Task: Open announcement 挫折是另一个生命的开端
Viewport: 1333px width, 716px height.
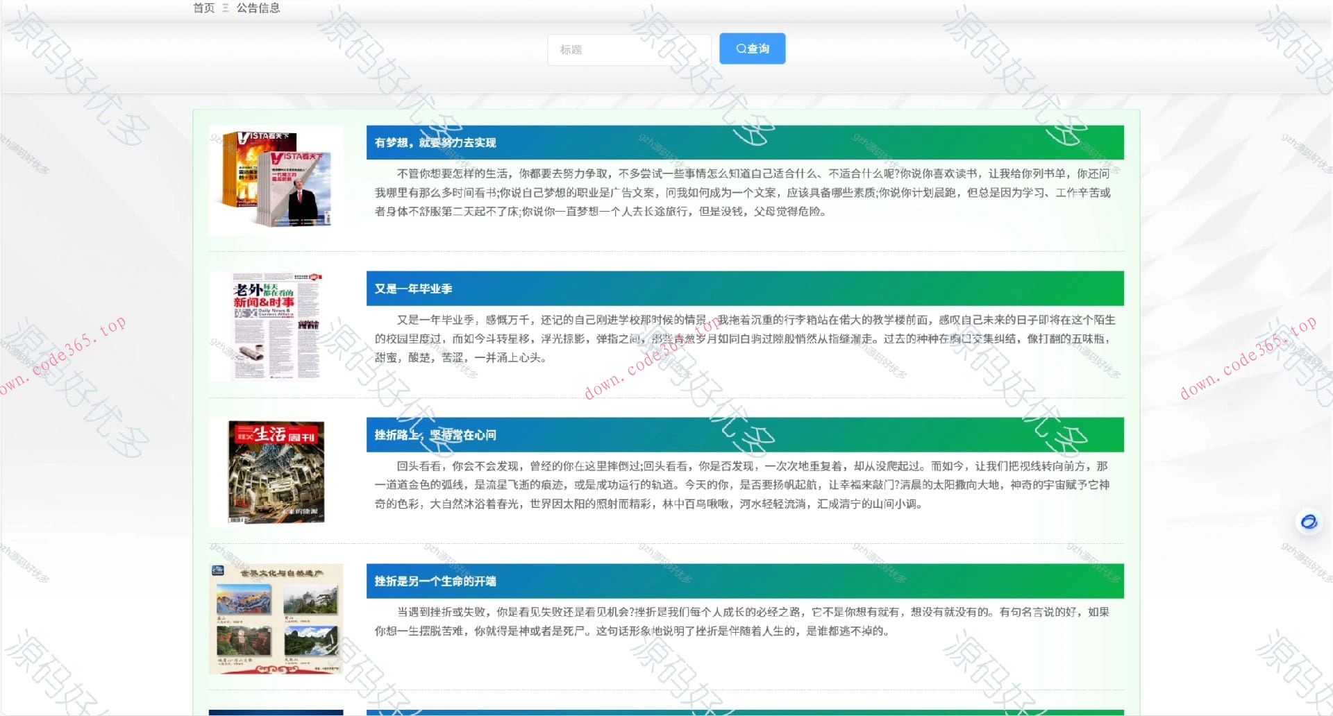Action: (435, 581)
